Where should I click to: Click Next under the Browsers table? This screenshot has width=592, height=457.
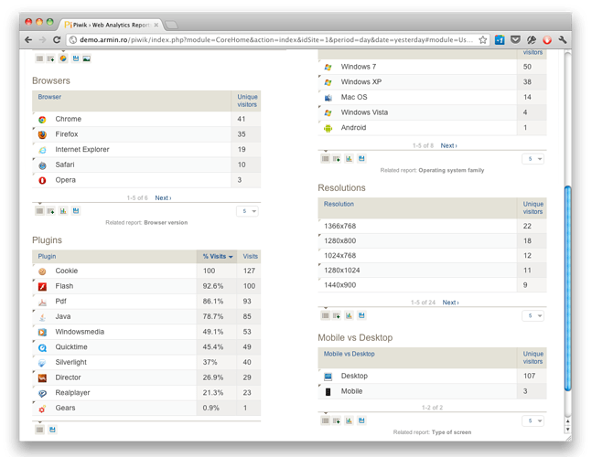[163, 198]
